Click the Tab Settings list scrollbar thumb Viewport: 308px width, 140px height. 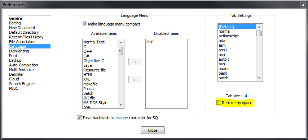pyautogui.click(x=259, y=33)
